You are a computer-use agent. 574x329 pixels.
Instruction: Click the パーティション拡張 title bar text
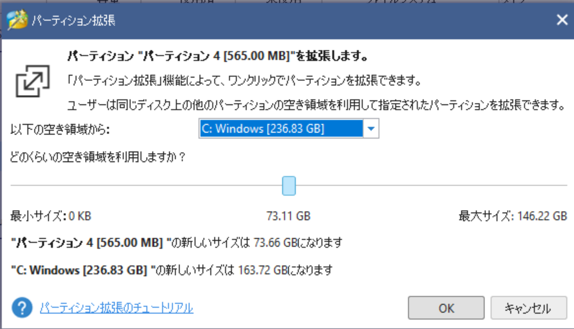pyautogui.click(x=74, y=20)
